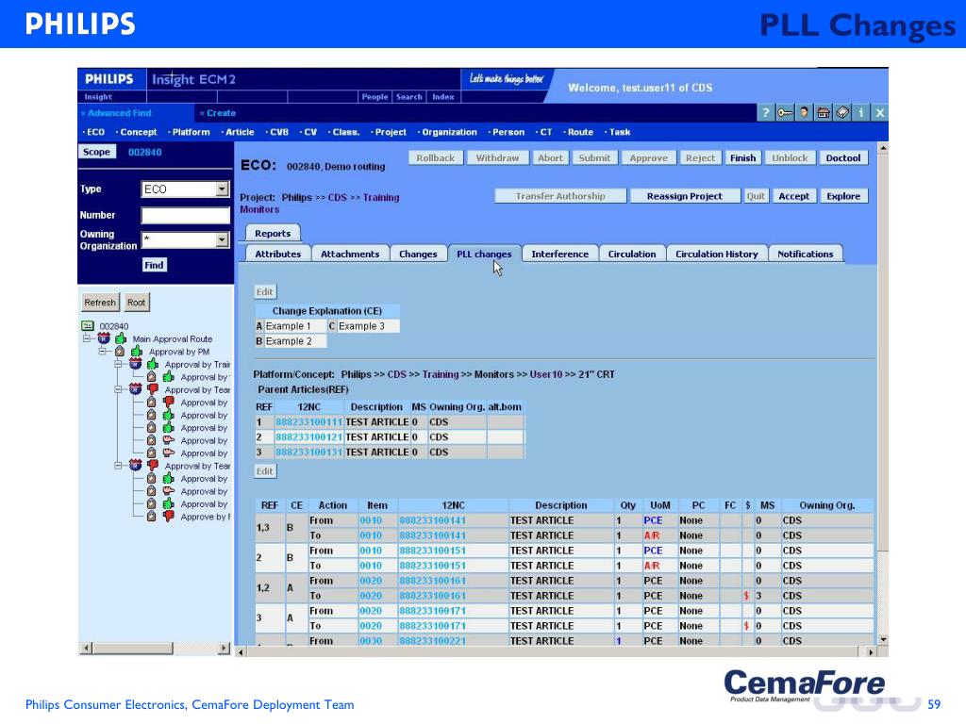Click the tree pane's scroll-right arrow
966x724 pixels.
point(224,649)
